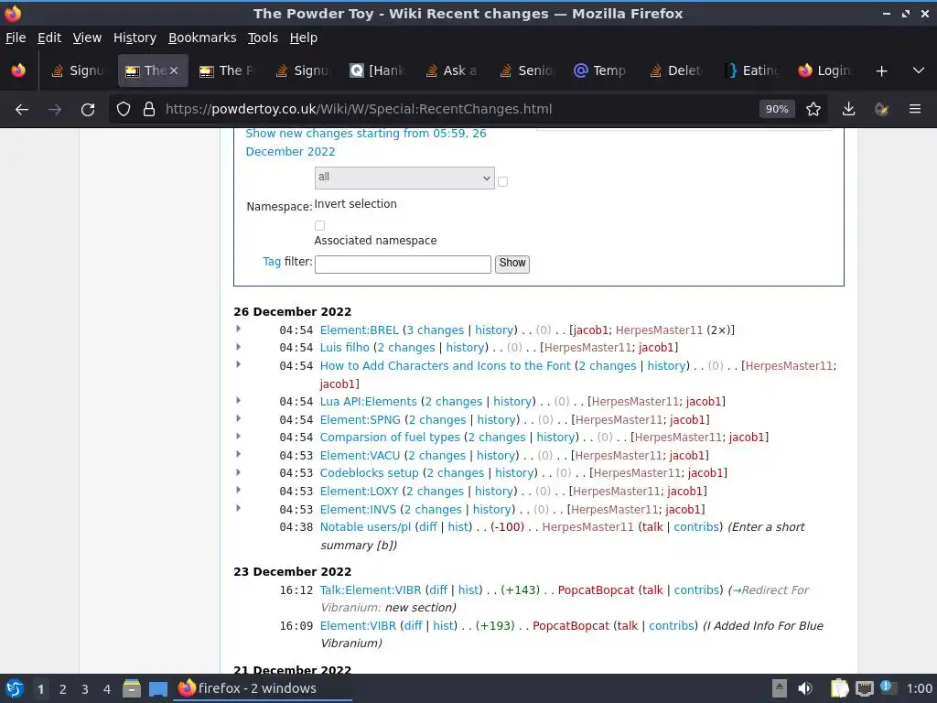This screenshot has height=703, width=937.
Task: Expand the Luis filho grouped changes
Action: point(238,347)
